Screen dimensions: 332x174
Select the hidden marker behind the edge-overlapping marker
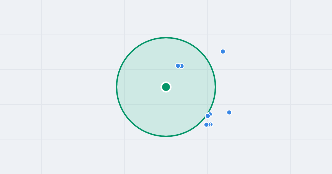tap(210, 114)
